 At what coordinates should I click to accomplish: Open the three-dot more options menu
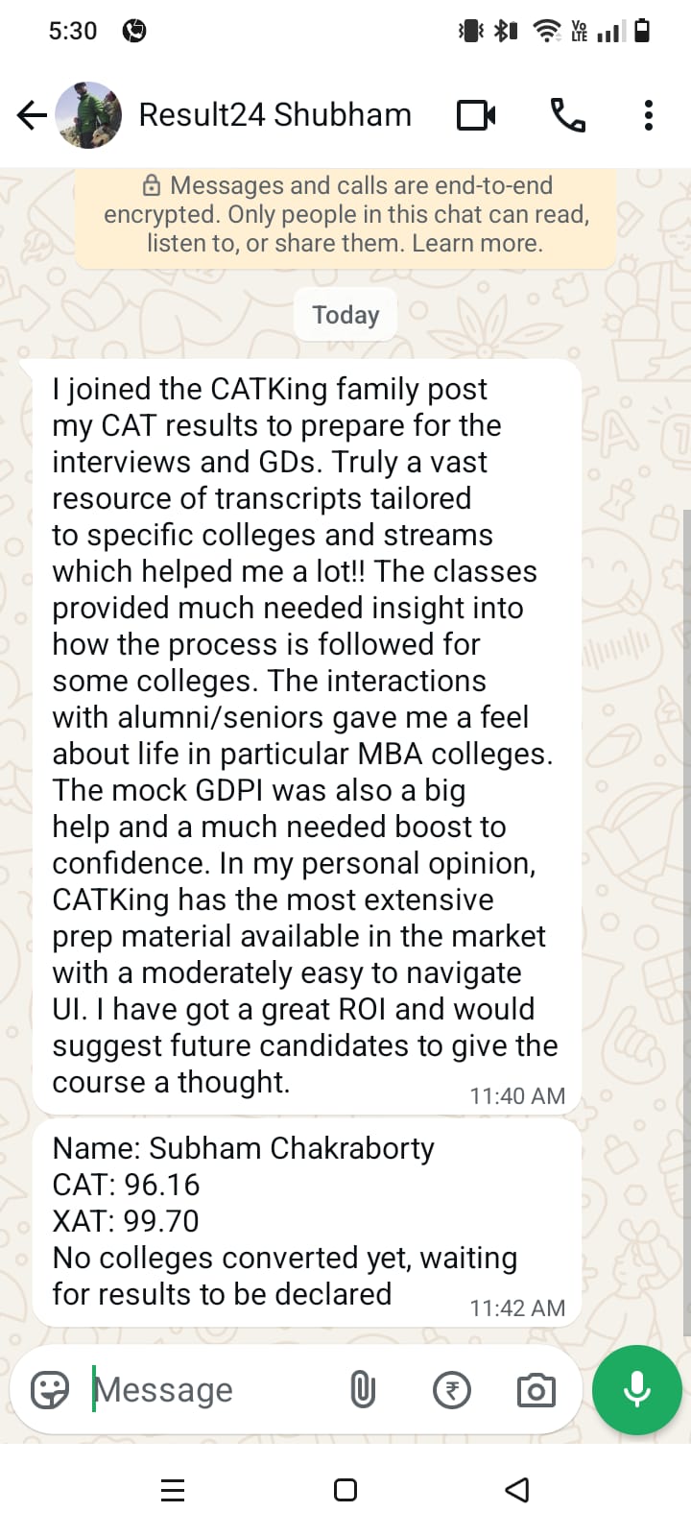(649, 115)
